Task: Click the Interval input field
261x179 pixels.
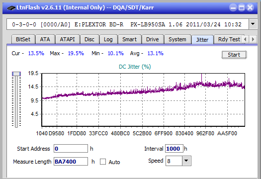Action: 174,149
